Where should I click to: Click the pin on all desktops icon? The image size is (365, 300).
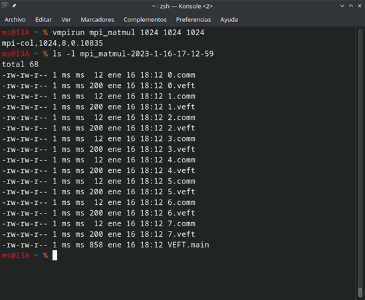14,6
